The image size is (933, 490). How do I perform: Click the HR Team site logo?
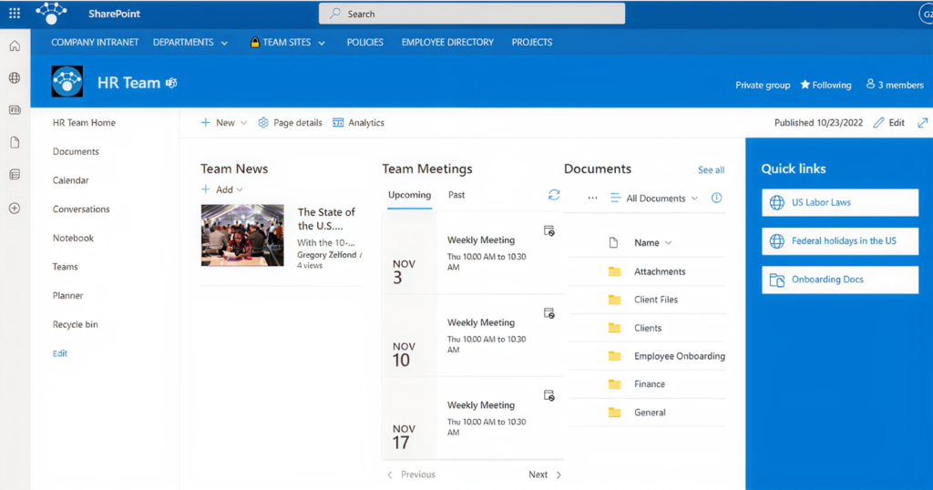point(67,81)
